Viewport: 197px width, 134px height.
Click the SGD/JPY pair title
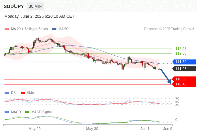pyautogui.click(x=14, y=6)
